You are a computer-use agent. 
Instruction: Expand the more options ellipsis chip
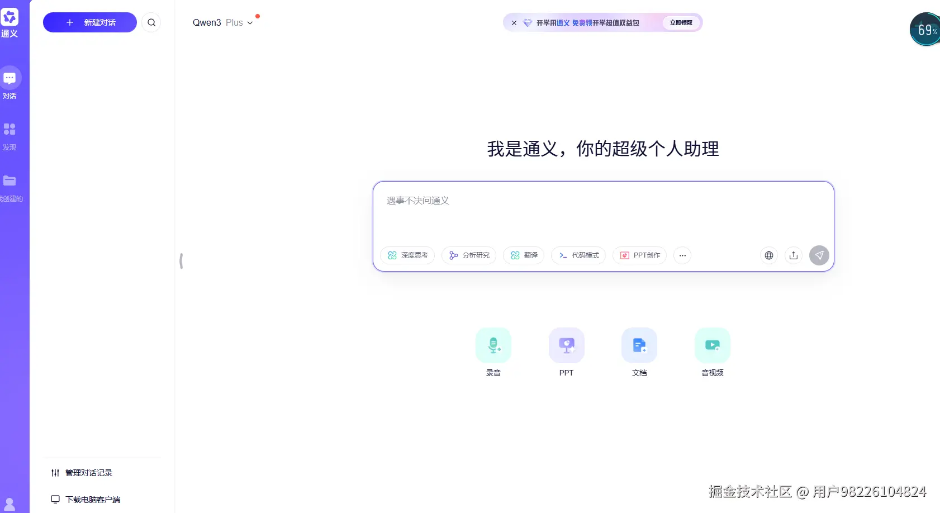click(x=682, y=255)
